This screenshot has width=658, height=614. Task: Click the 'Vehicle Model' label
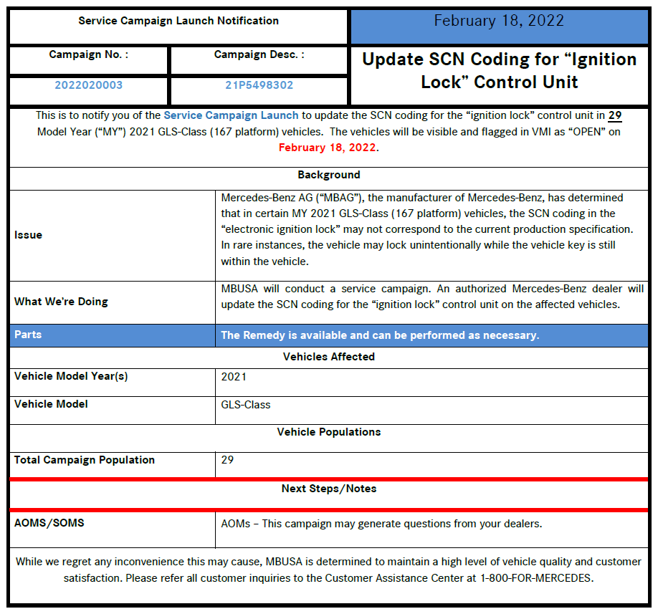coord(51,404)
